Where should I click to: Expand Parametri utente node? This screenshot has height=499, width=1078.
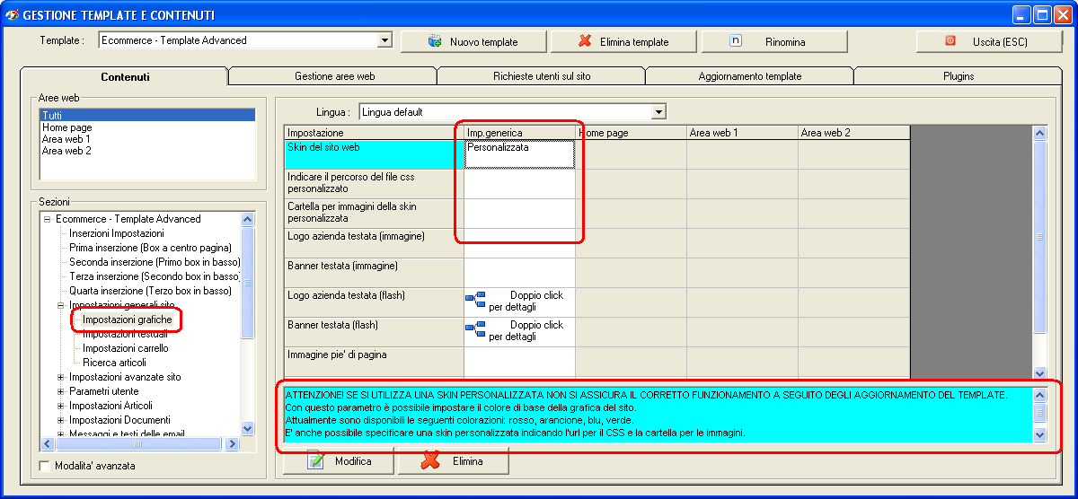(61, 391)
